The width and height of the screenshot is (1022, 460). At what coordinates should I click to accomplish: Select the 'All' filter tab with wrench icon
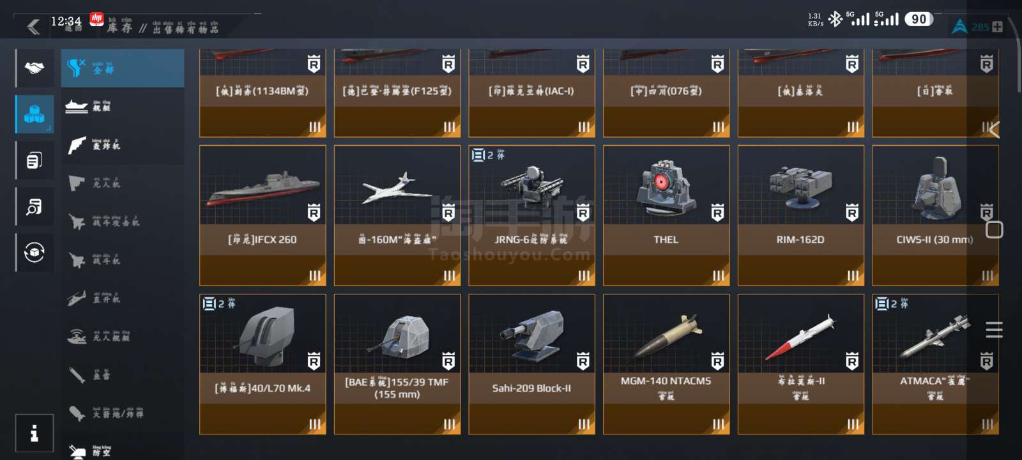pyautogui.click(x=123, y=68)
